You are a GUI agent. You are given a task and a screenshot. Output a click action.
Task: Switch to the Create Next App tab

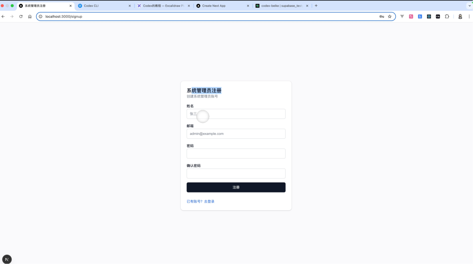[x=220, y=6]
